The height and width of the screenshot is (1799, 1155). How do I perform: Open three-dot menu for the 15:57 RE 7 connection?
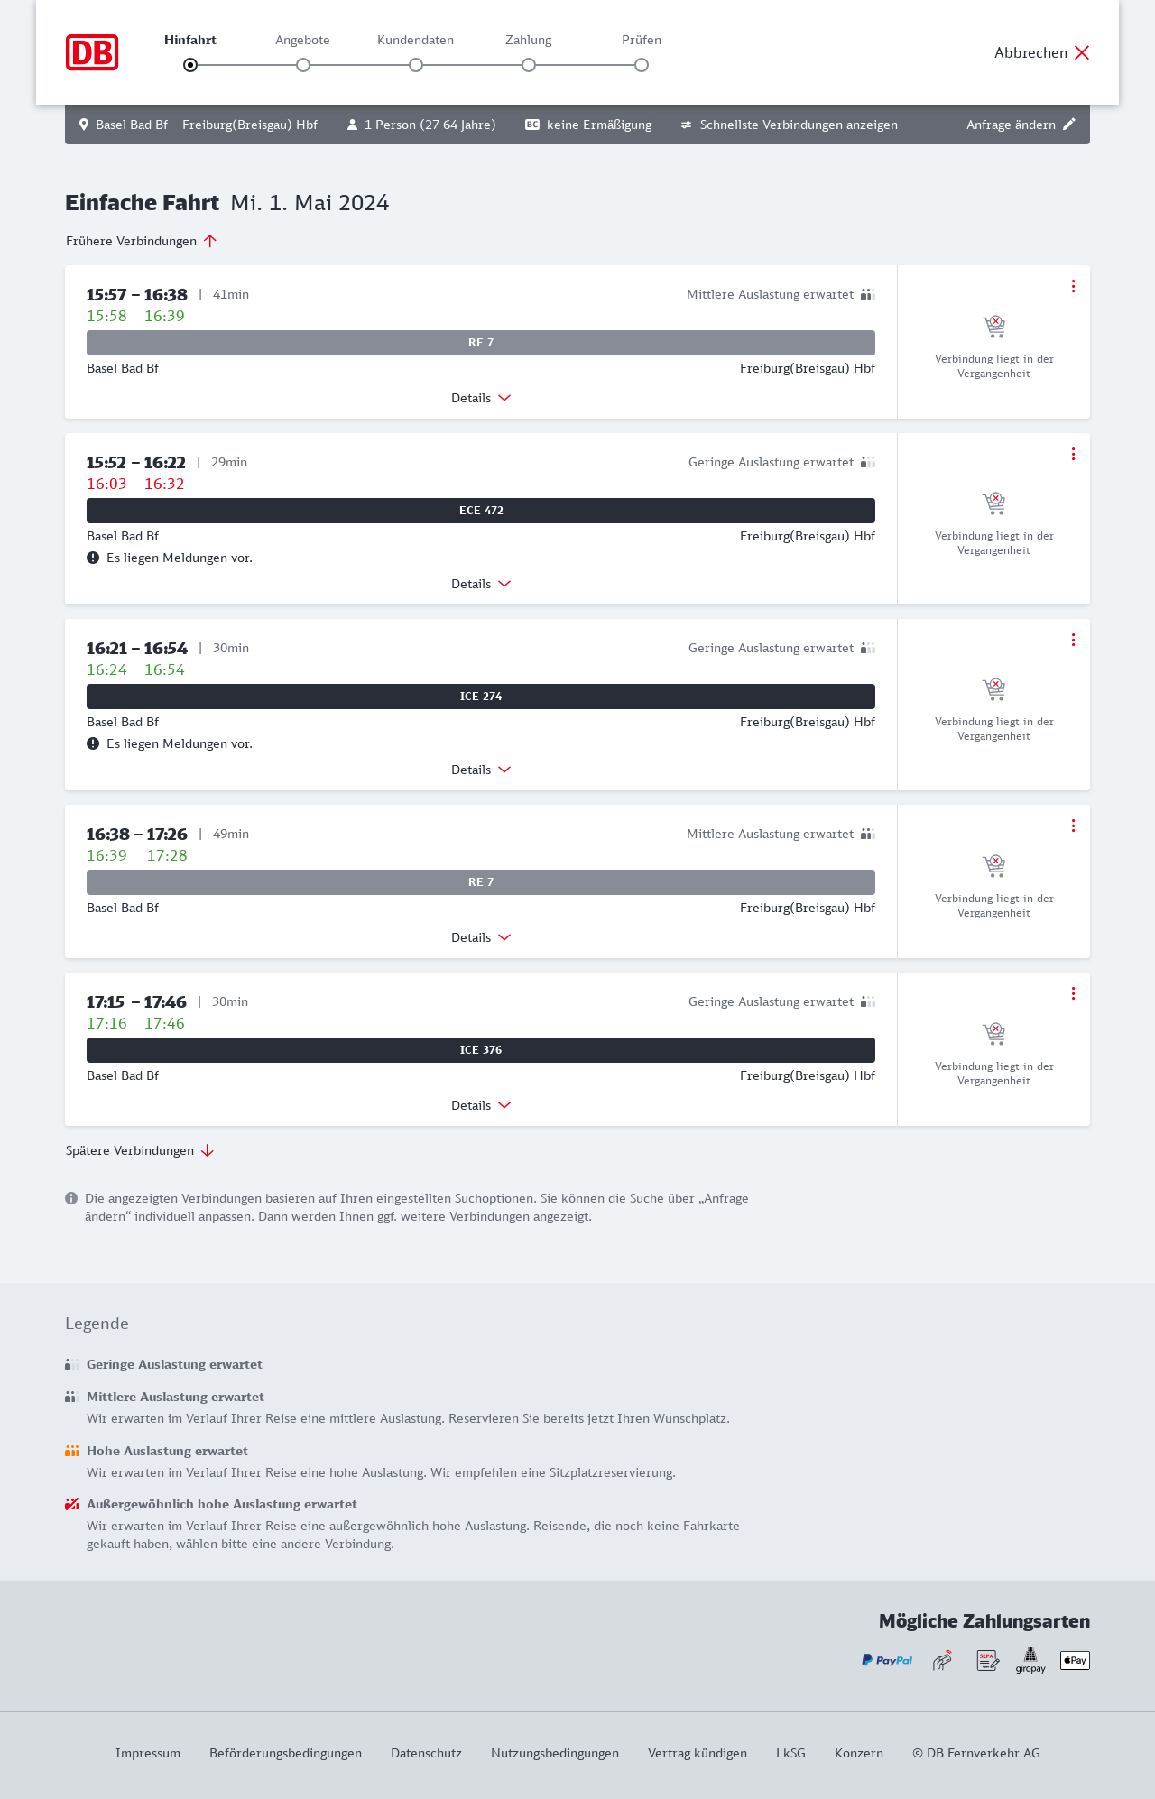pyautogui.click(x=1073, y=286)
